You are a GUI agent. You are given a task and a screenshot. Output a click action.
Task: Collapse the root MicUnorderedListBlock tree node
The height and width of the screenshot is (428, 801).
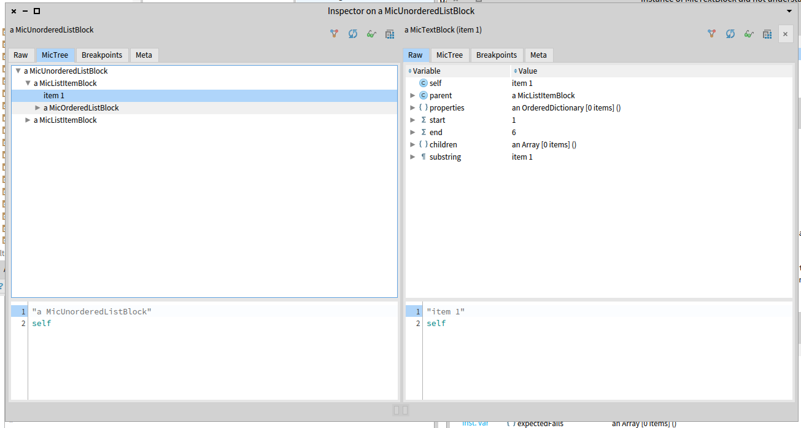(x=18, y=71)
